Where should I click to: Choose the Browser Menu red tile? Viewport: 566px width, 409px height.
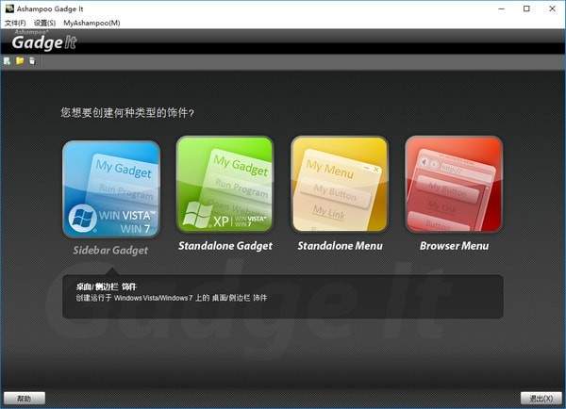(x=454, y=186)
